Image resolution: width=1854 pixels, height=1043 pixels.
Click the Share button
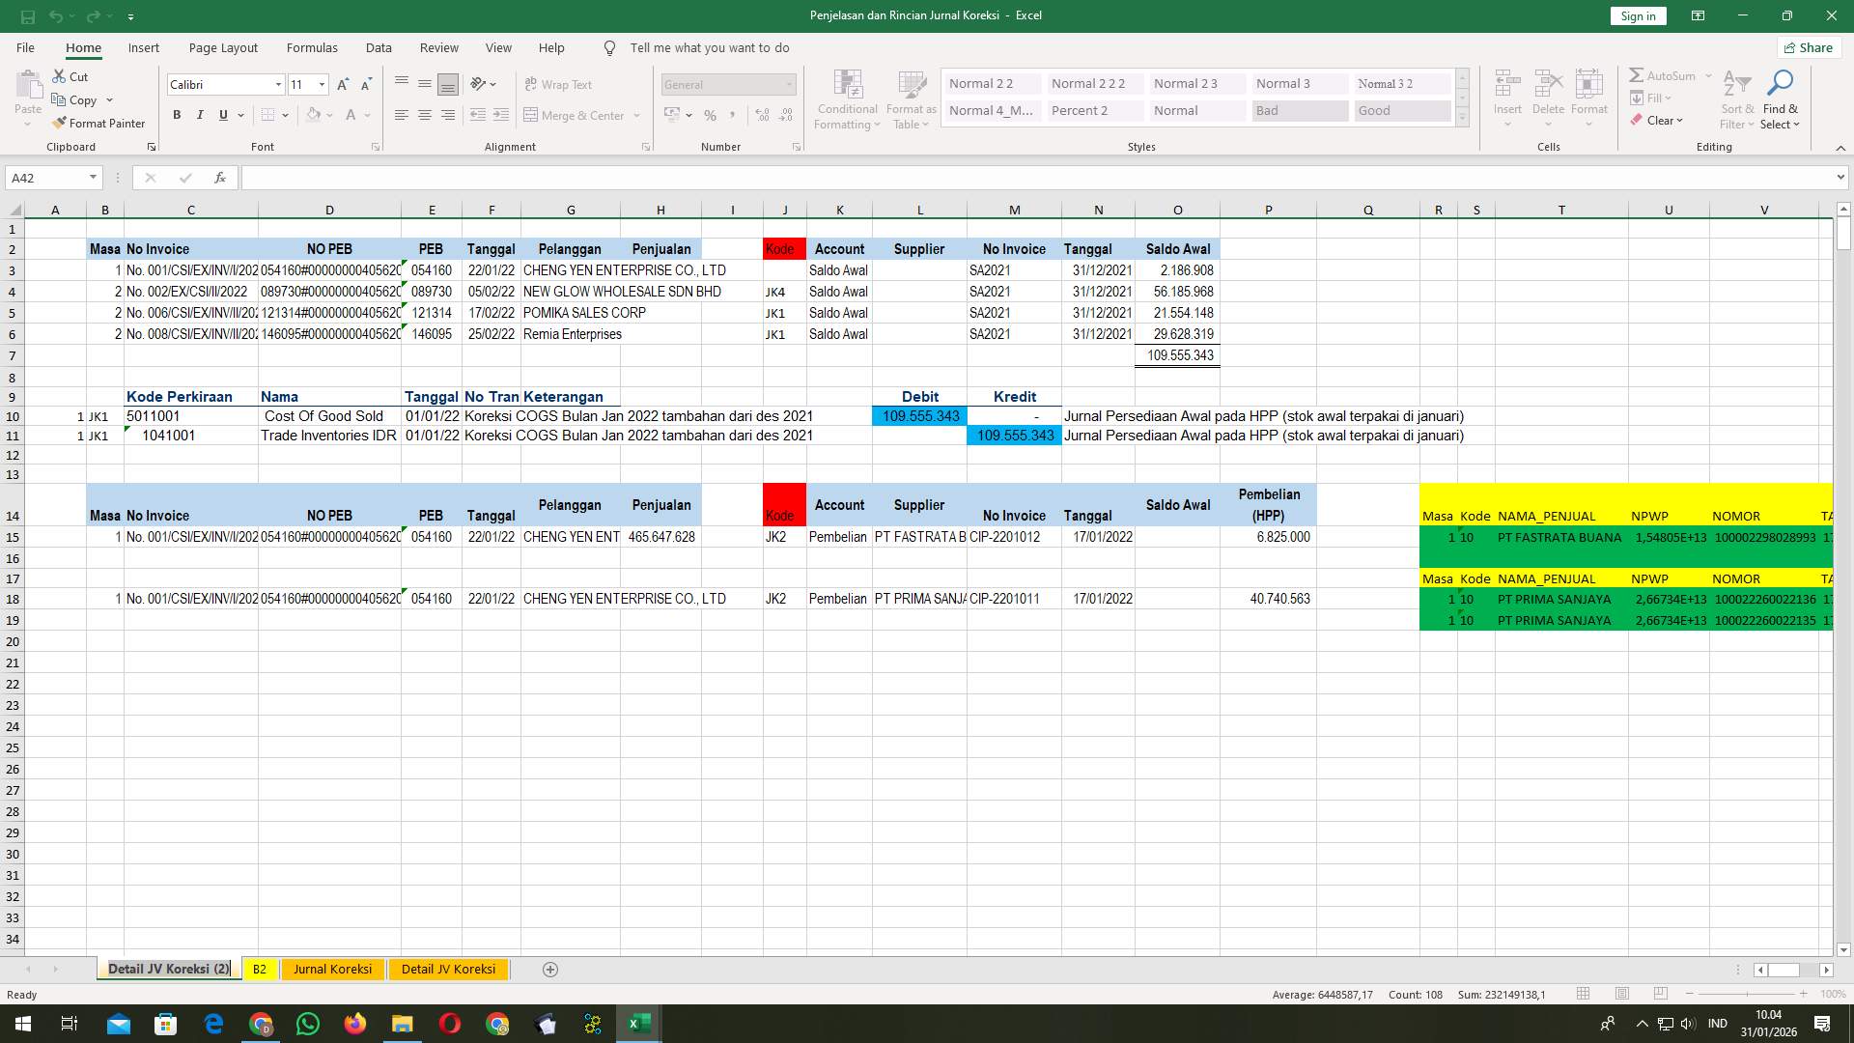(x=1808, y=47)
